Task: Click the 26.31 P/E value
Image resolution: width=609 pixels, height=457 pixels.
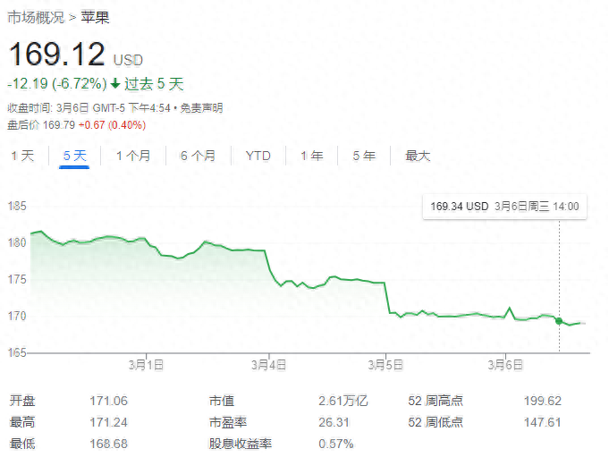Action: click(334, 422)
